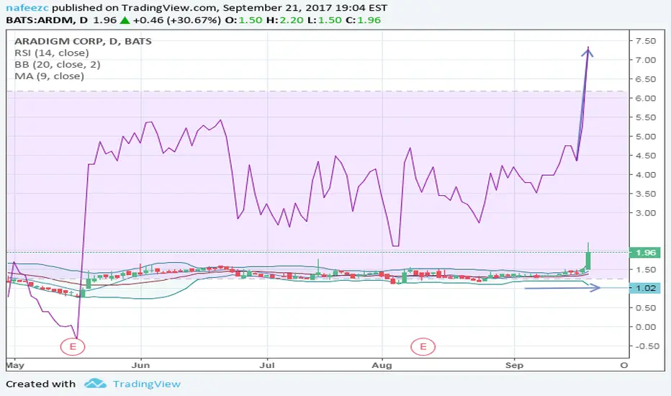Click the 6.00 price axis label
The width and height of the screenshot is (671, 396).
(646, 98)
